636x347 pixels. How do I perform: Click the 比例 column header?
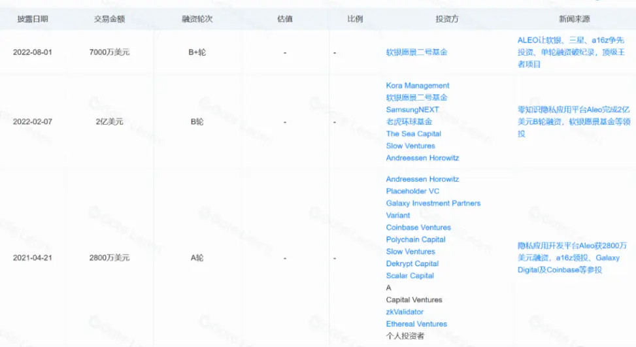[355, 19]
